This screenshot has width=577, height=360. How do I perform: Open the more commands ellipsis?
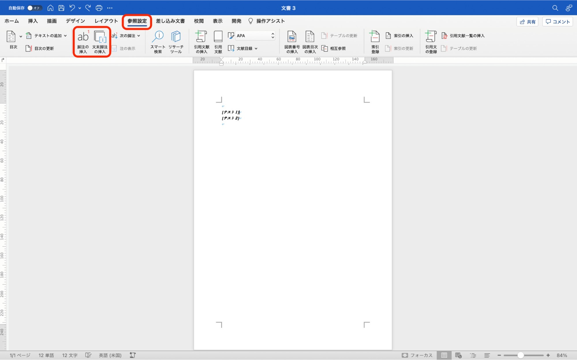coord(110,8)
